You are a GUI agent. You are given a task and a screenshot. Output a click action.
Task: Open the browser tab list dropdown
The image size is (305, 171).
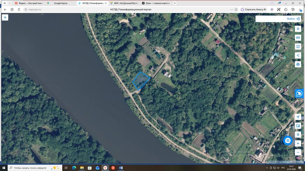[x=10, y=3]
